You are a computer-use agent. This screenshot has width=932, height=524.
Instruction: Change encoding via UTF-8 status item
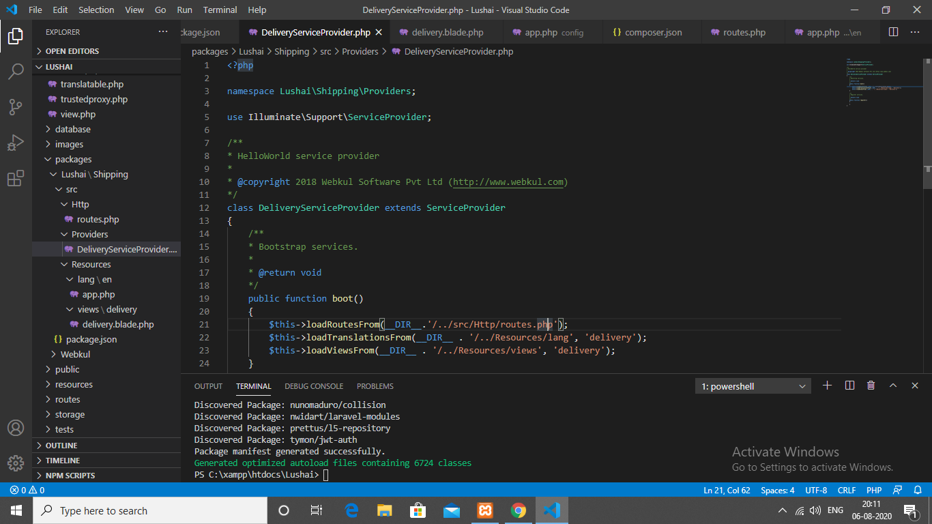(815, 490)
